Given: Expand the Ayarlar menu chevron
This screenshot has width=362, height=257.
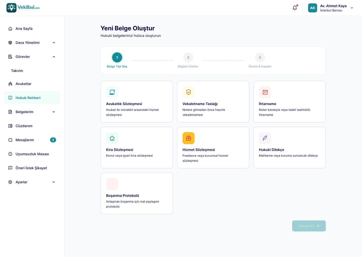Looking at the screenshot, I should [x=54, y=182].
